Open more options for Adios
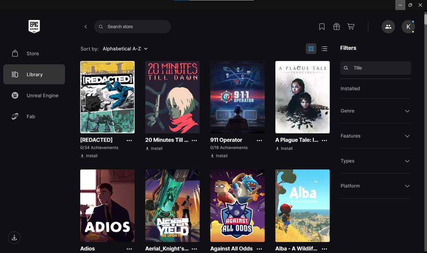This screenshot has height=253, width=427. pyautogui.click(x=129, y=249)
